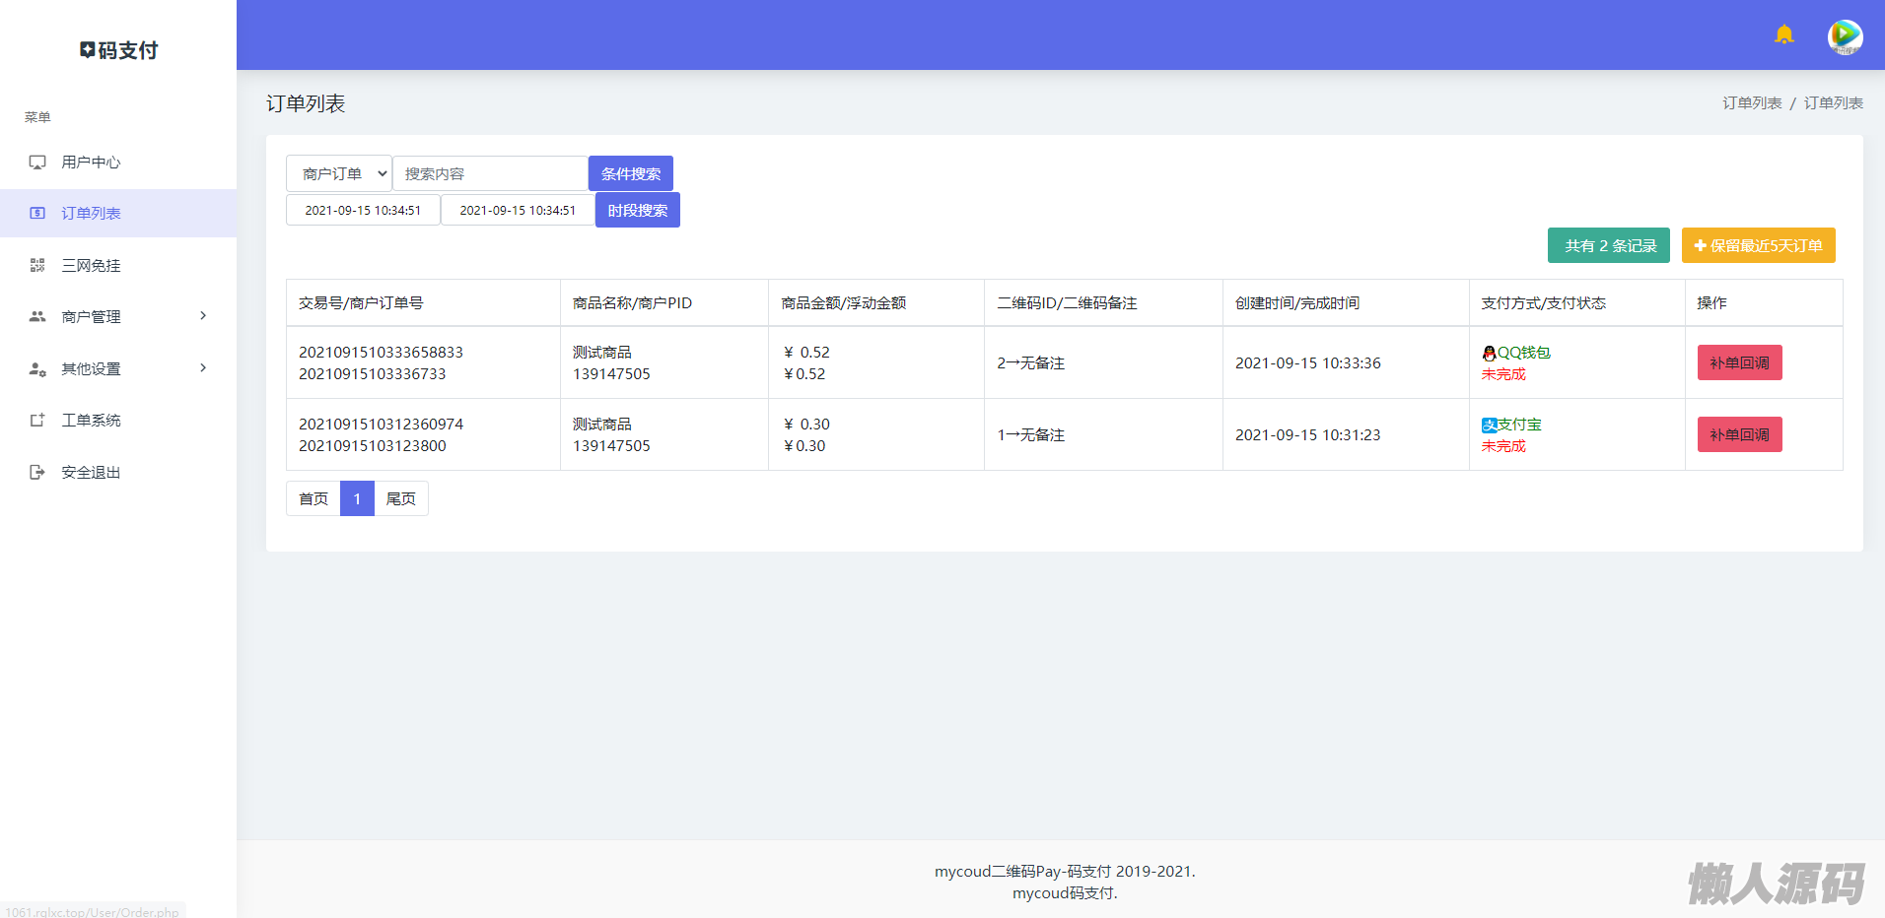Click the start date time field

click(x=363, y=211)
